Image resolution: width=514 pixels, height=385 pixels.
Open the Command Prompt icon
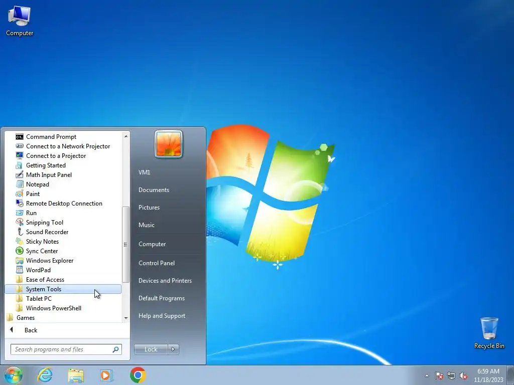point(20,136)
